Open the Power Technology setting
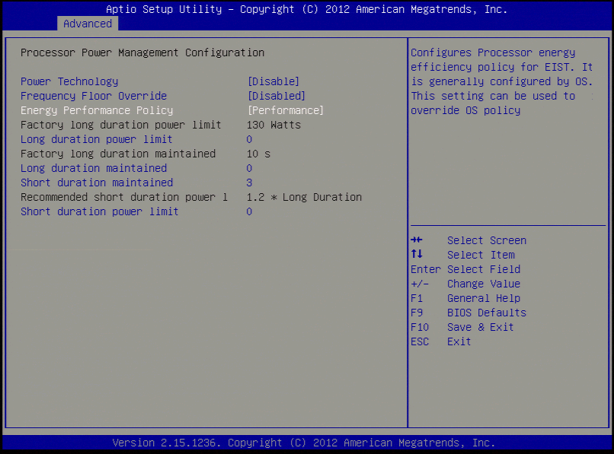This screenshot has height=454, width=614. pyautogui.click(x=69, y=81)
